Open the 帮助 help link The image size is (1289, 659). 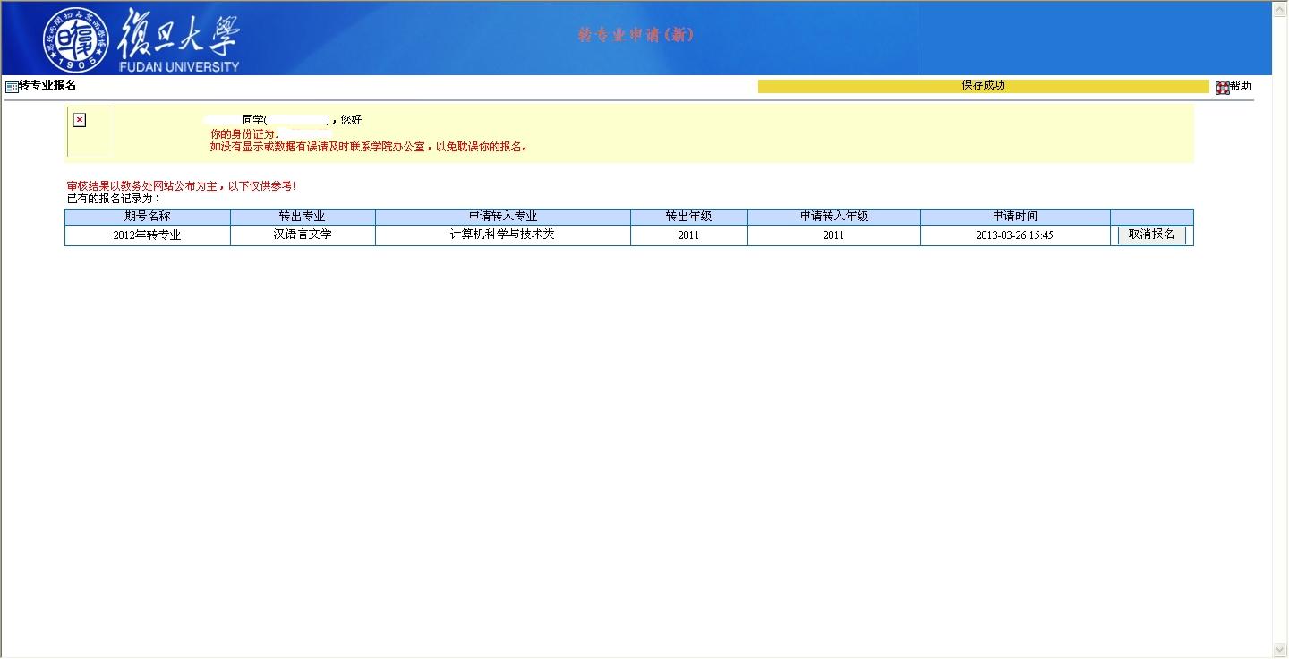tap(1241, 86)
